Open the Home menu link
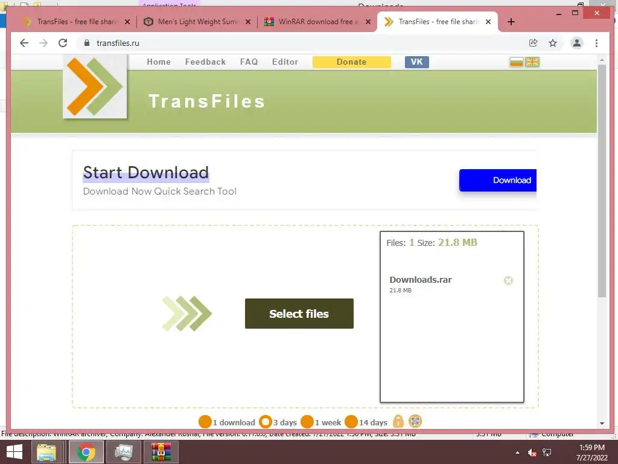Viewport: 618px width, 464px height. point(159,62)
